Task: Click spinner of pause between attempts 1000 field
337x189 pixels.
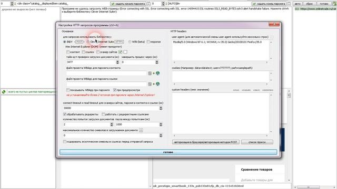Action: (161, 124)
